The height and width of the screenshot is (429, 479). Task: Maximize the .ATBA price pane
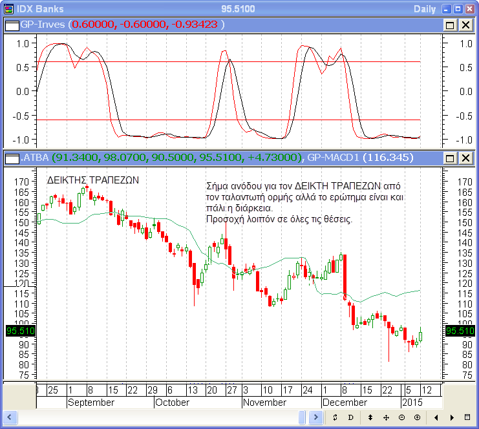(x=450, y=158)
